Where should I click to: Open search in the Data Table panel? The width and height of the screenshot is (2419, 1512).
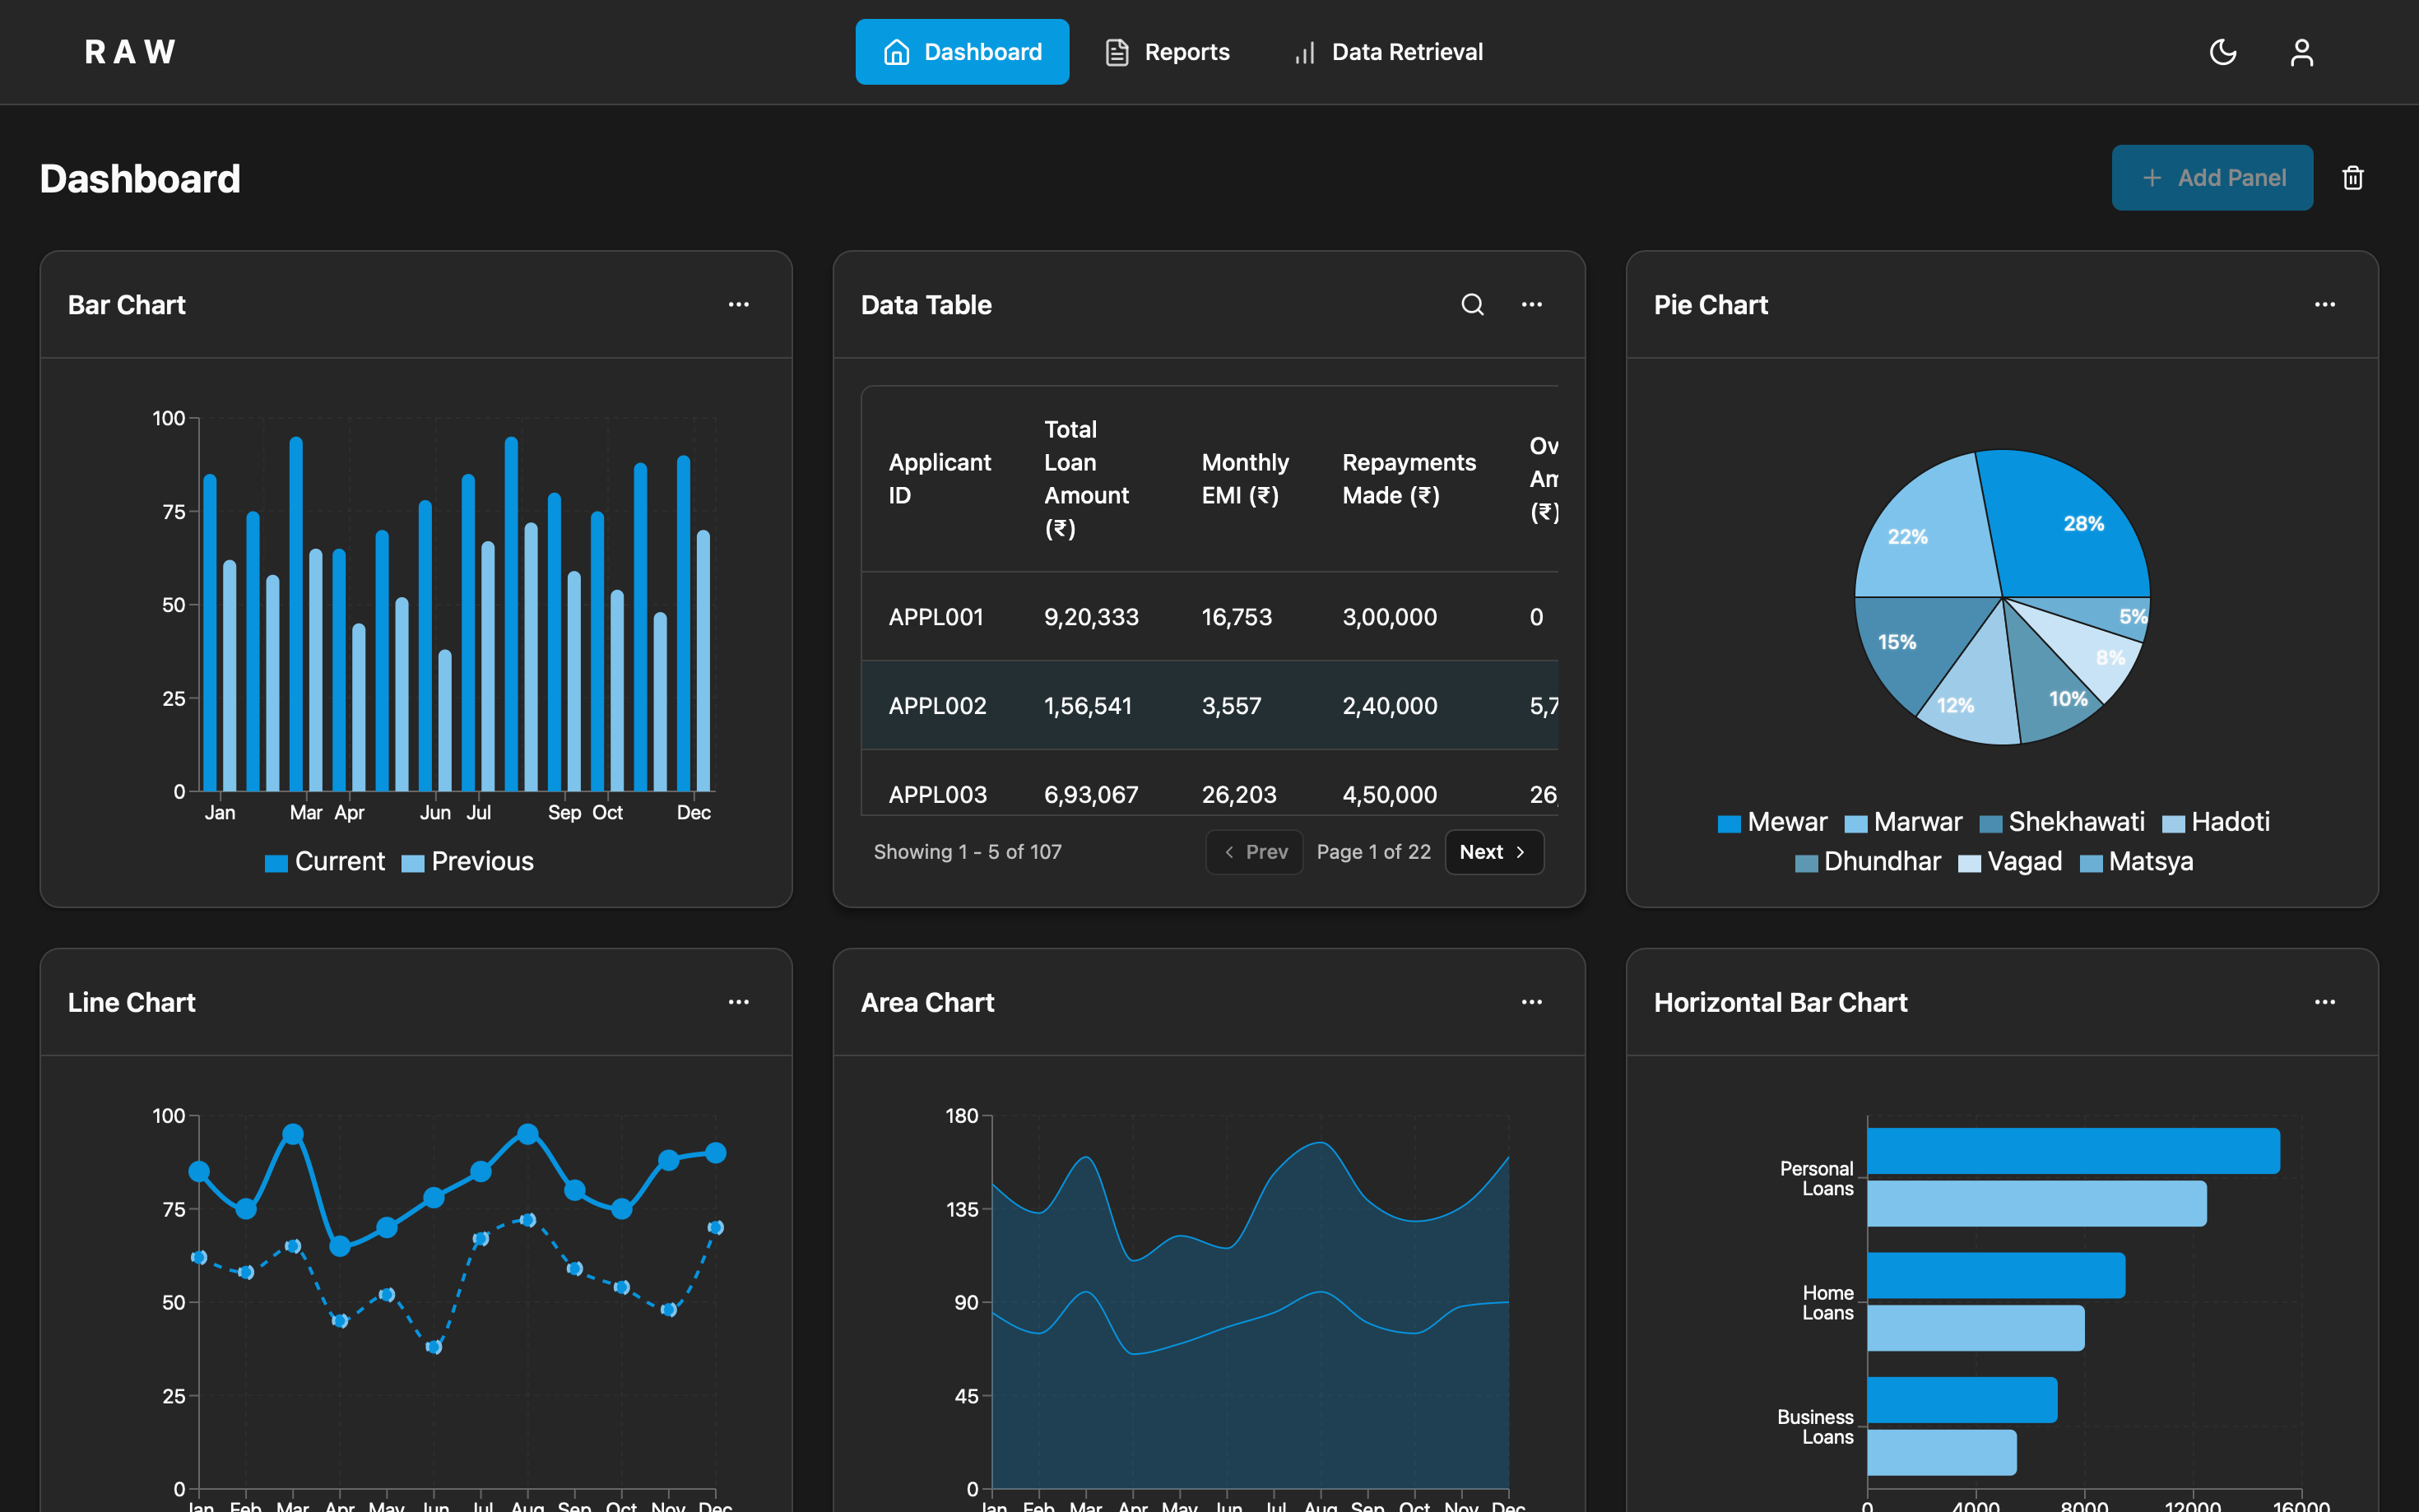1472,304
